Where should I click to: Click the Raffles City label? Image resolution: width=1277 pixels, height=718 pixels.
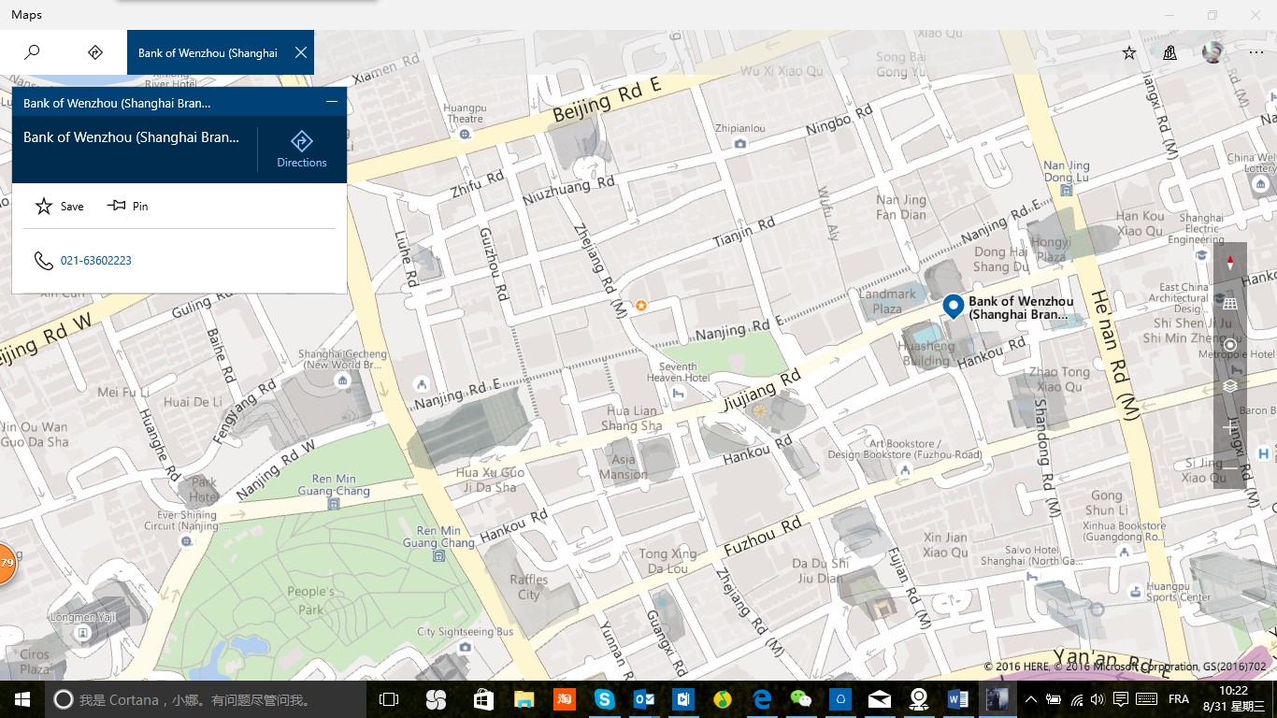pyautogui.click(x=529, y=587)
